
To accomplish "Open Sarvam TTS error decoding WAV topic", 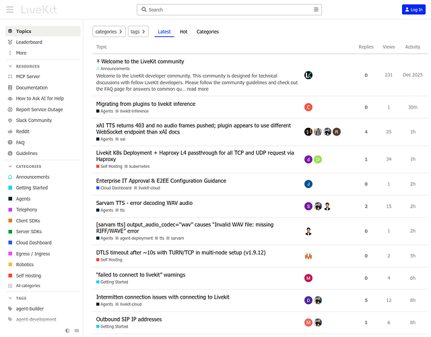I will 144,203.
